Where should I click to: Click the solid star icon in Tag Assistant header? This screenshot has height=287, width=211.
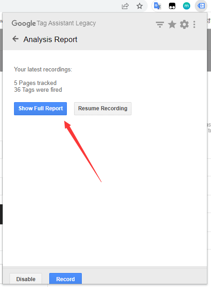[x=172, y=24]
